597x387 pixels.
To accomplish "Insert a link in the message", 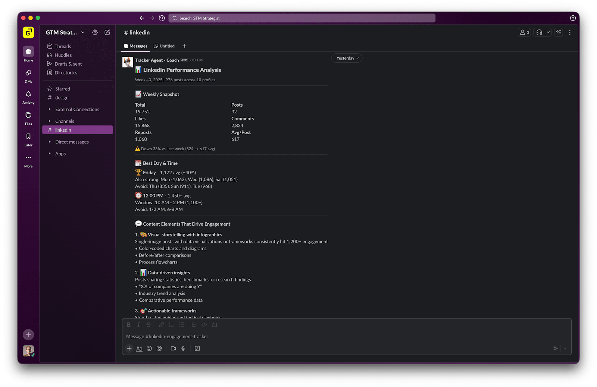I will 161,325.
